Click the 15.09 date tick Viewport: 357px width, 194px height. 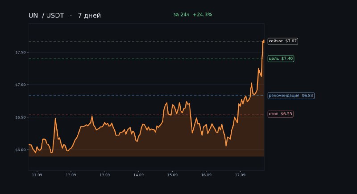[x=172, y=175]
